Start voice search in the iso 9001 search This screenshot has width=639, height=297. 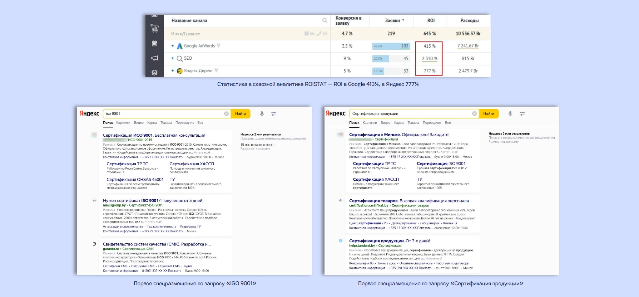point(262,114)
